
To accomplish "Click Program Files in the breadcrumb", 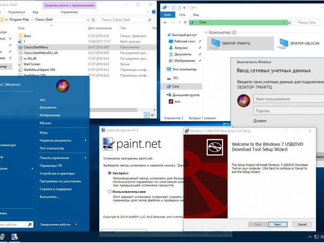I will 19,19.
